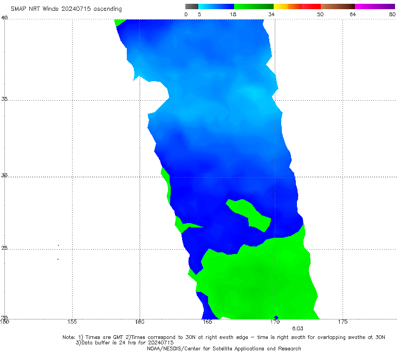The width and height of the screenshot is (401, 352).
Task: Click the NOAA/NESDIS credit line
Action: [224, 348]
